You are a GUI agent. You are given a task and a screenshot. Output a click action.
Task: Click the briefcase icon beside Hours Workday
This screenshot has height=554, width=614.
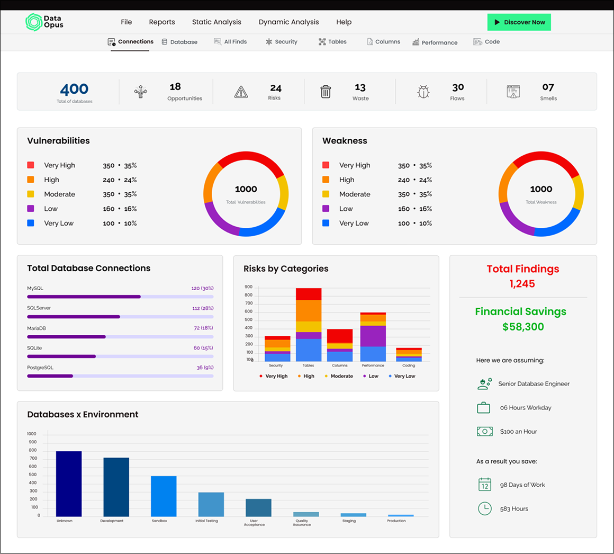point(484,407)
